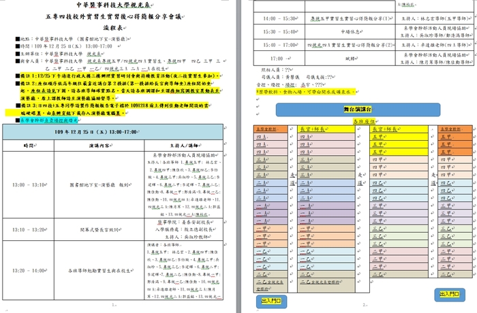Select the 主辦單位 bullet line
477x313 pixels.
(59, 54)
